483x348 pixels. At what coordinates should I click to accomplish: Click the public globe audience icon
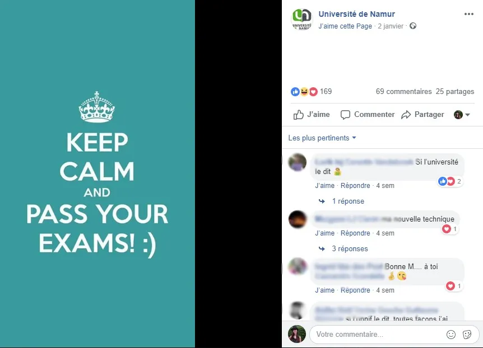click(413, 26)
